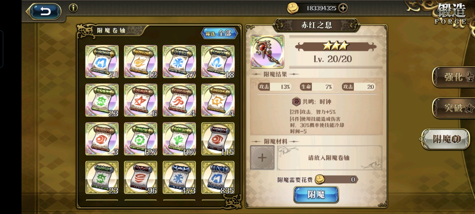Open the info icon beside back button

(73, 8)
